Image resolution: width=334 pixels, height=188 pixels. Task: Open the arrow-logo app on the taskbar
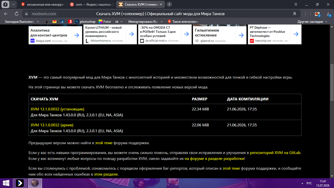[x=20, y=183]
